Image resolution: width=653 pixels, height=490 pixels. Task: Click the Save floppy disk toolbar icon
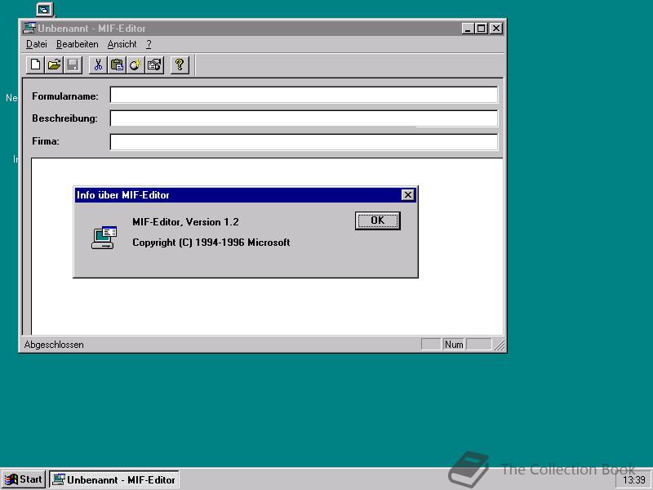point(73,65)
